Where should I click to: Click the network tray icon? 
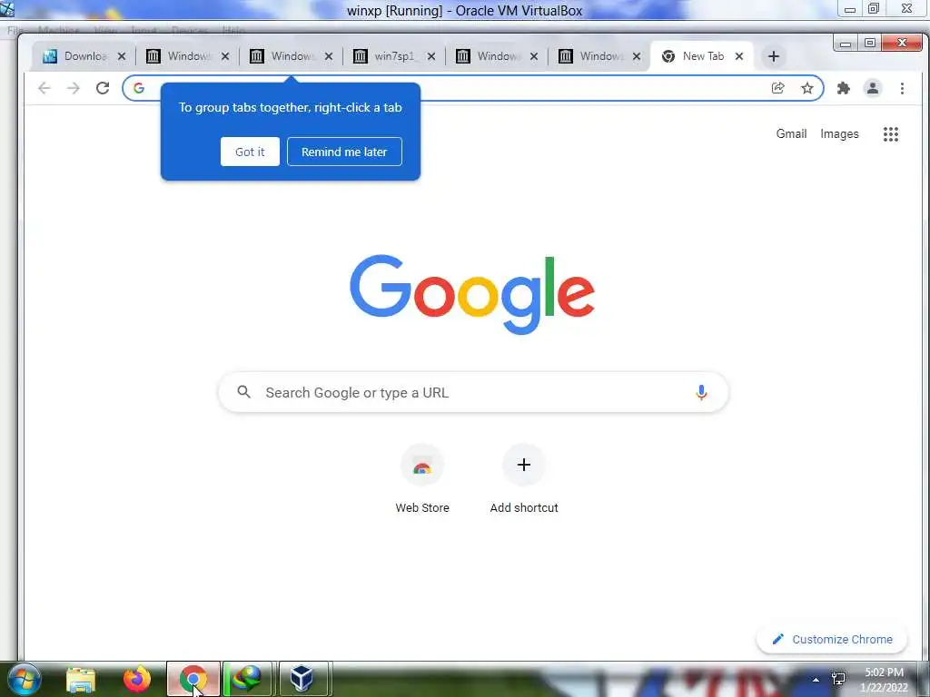pyautogui.click(x=838, y=679)
